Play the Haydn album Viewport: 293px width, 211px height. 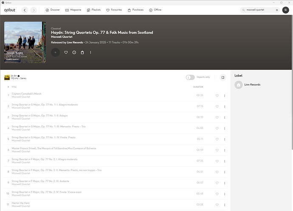tap(55, 52)
